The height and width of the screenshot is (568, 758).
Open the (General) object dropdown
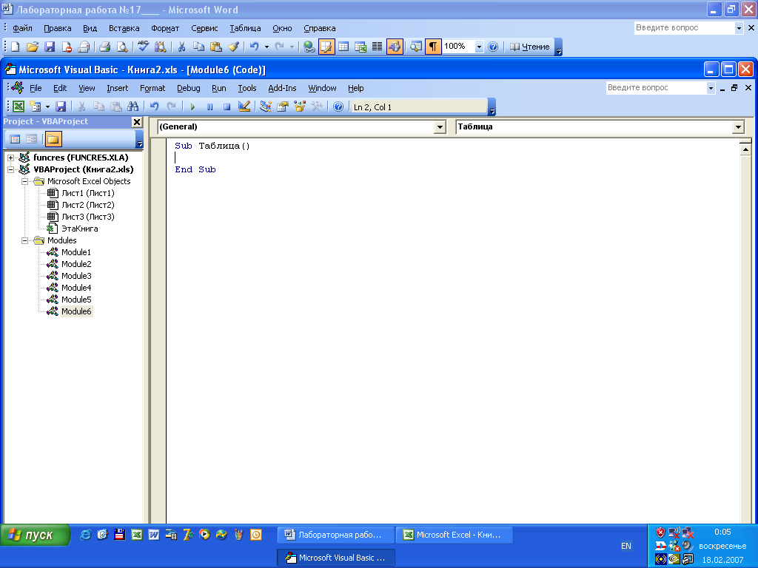point(440,127)
